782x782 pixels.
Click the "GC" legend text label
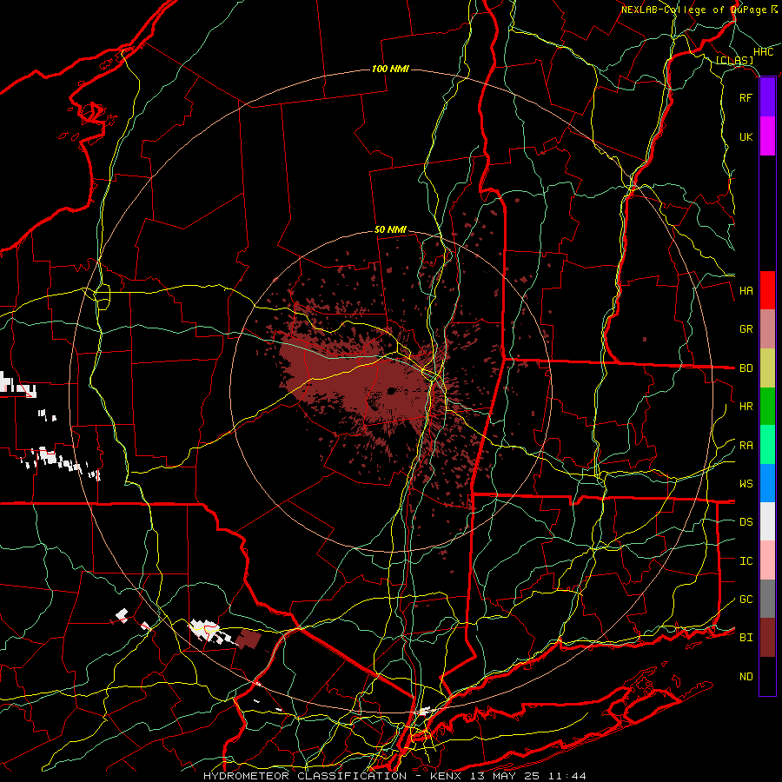click(746, 600)
